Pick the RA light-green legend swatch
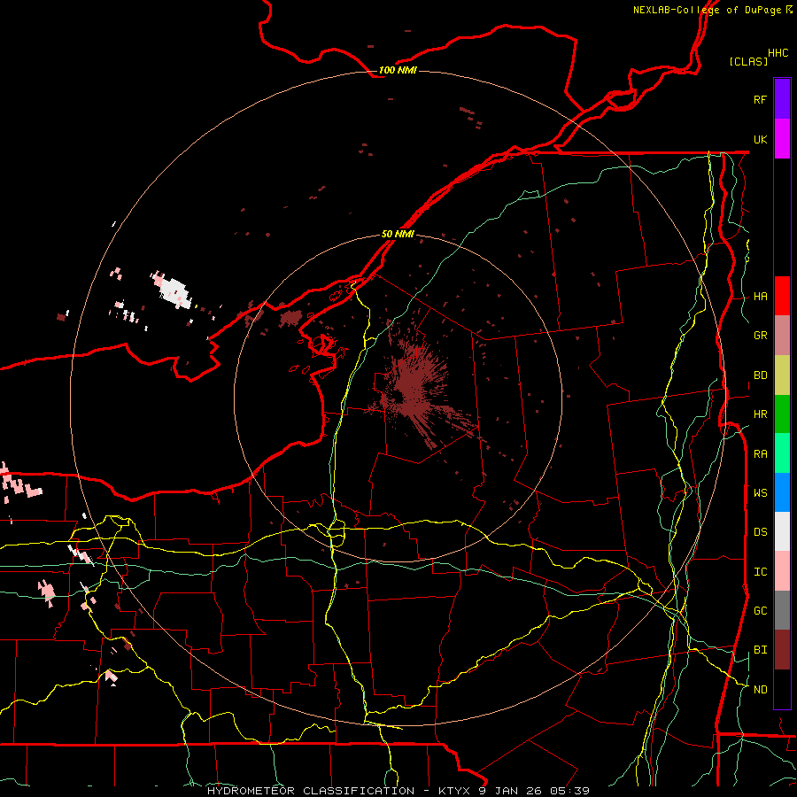 [782, 453]
